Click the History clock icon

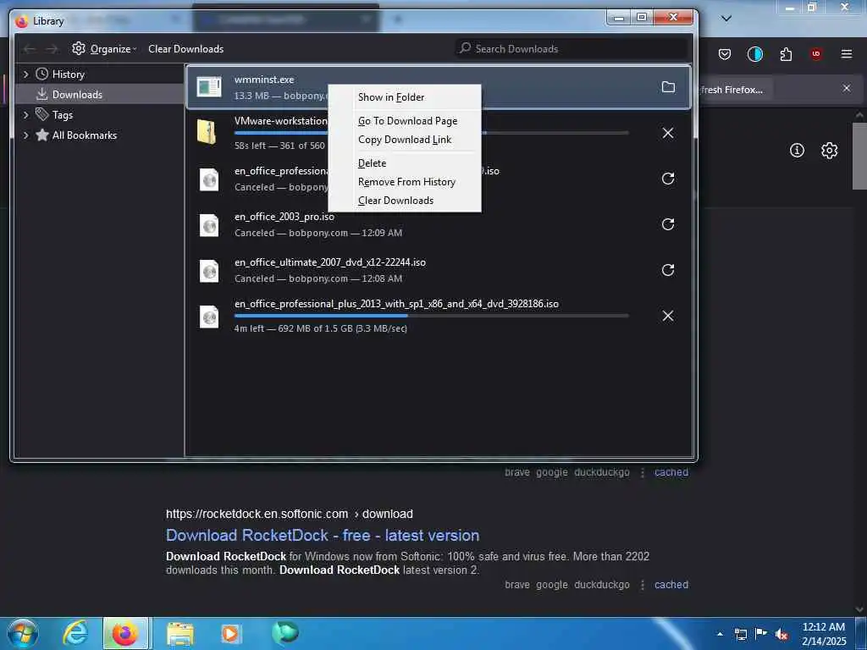pyautogui.click(x=42, y=74)
